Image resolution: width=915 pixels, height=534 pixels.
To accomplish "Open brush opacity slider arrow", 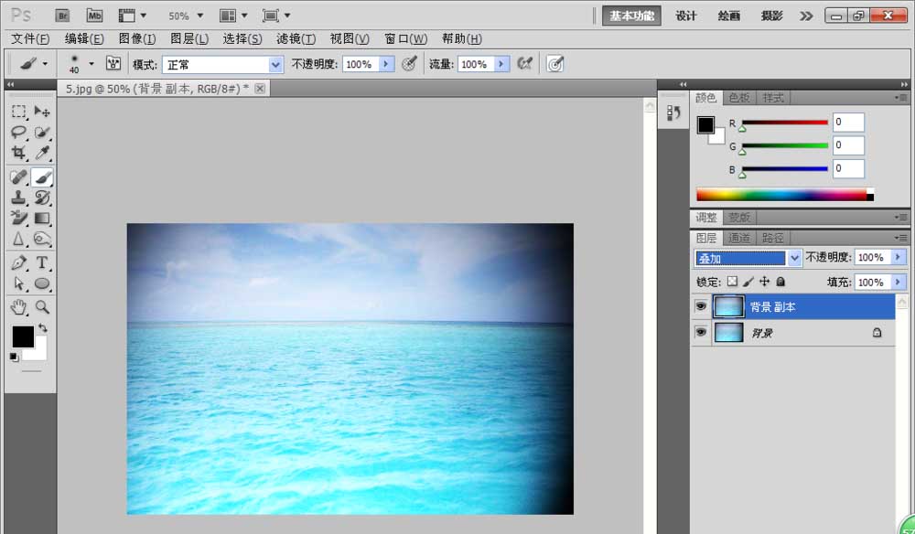I will coord(386,64).
